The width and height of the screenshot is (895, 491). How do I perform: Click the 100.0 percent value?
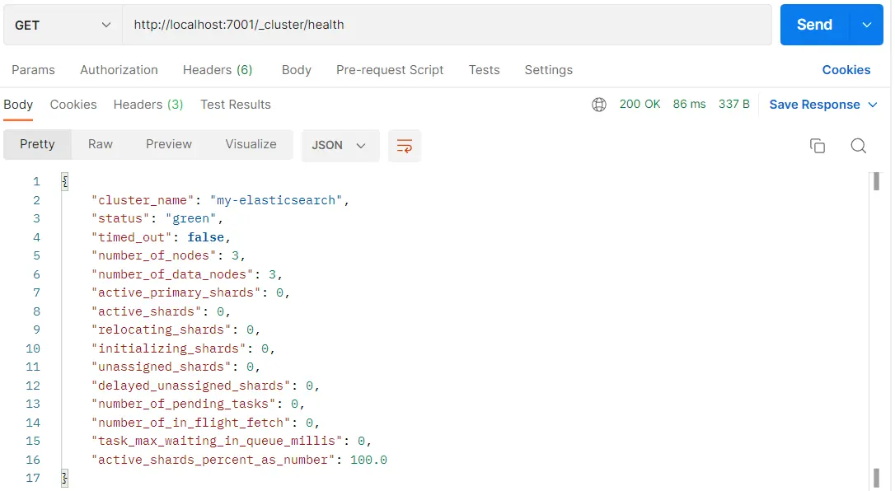[x=368, y=460]
